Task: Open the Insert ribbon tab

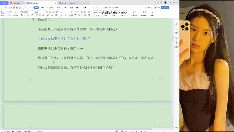Action: click(43, 7)
